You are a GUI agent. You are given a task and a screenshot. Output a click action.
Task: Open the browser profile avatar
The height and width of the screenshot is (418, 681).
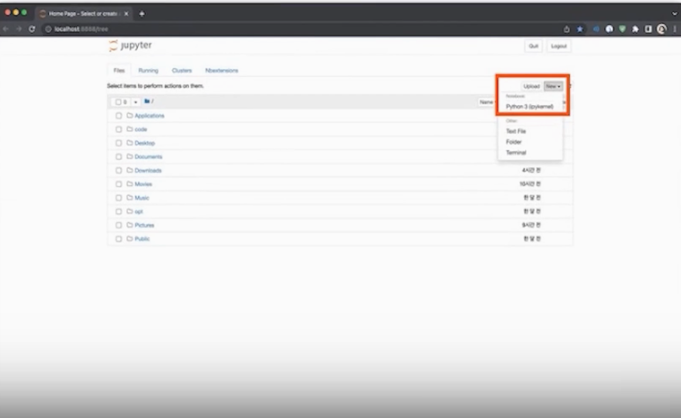662,29
